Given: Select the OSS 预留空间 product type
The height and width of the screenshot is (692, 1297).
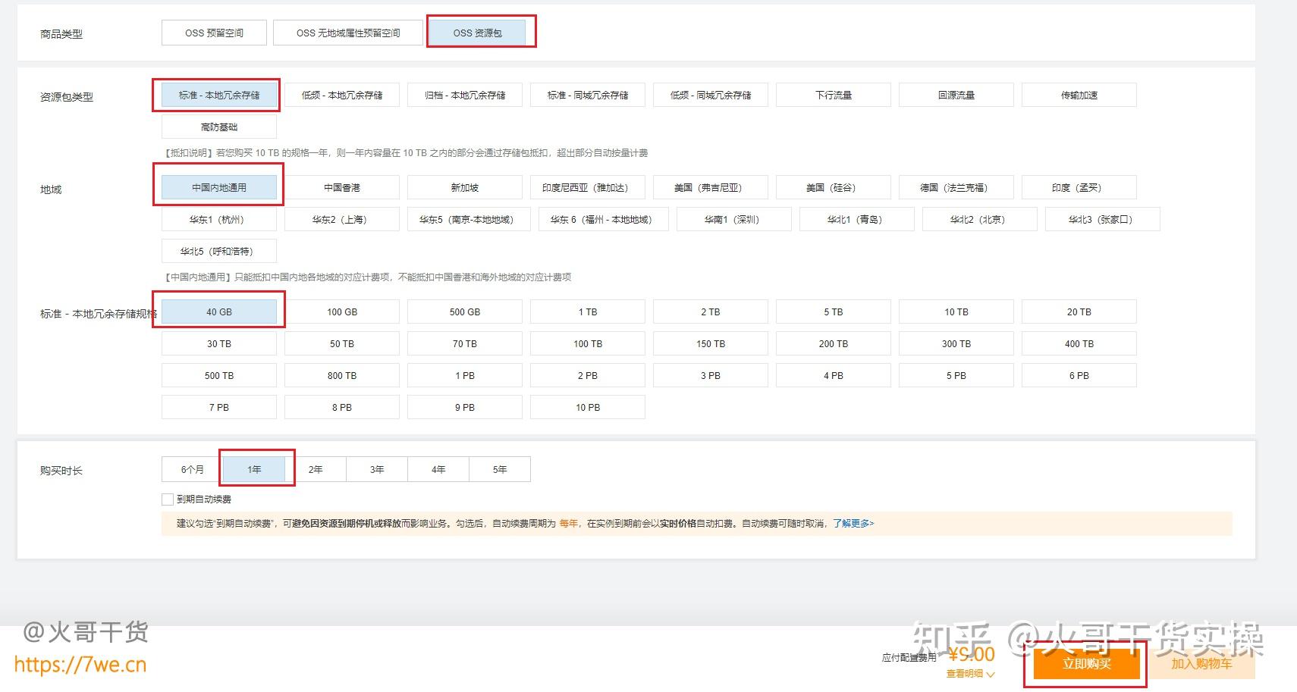Looking at the screenshot, I should [213, 32].
